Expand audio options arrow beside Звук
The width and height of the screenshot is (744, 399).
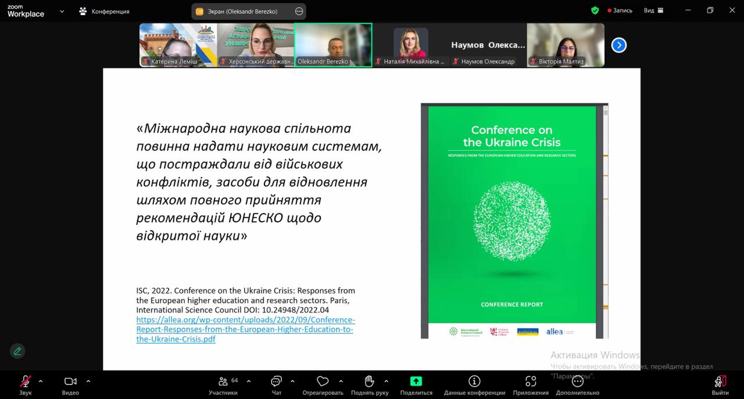(41, 382)
